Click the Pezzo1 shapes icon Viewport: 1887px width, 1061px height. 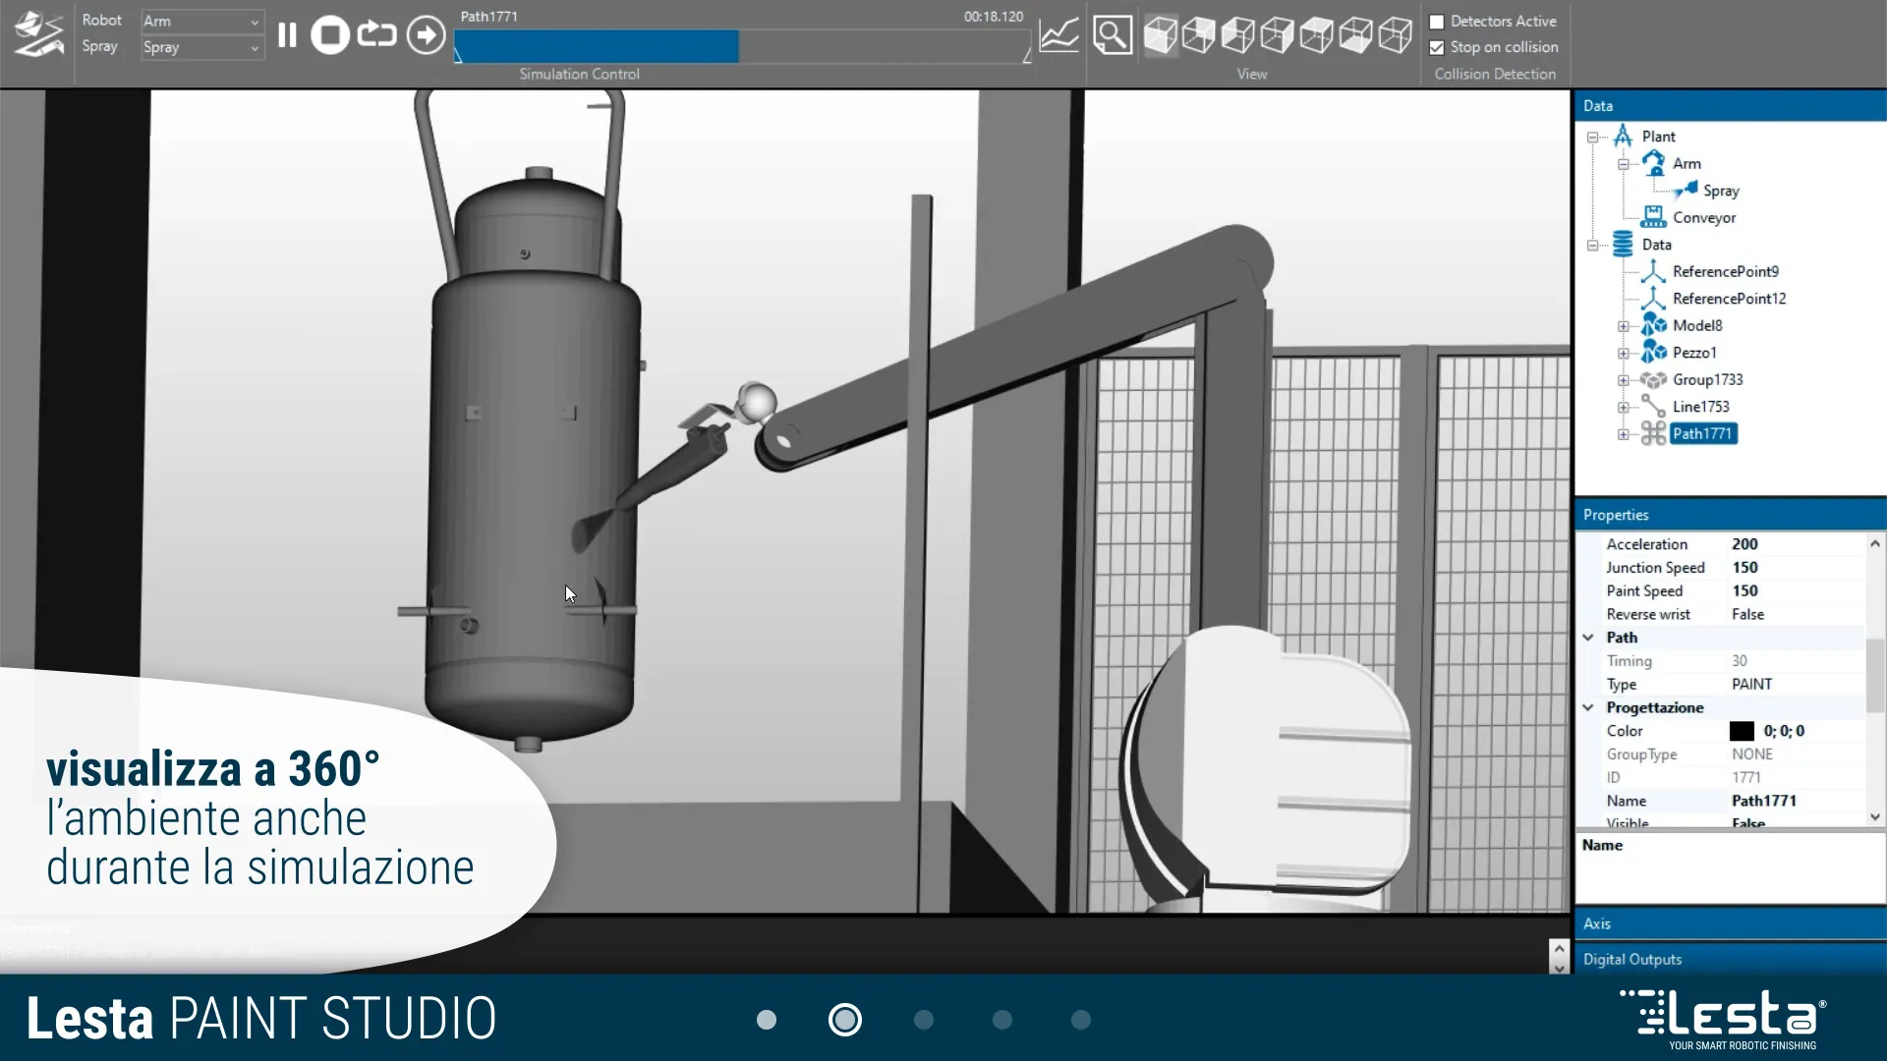1654,352
